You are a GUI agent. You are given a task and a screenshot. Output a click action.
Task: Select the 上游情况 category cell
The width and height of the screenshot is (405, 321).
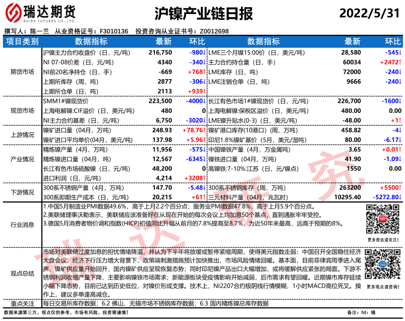pos(22,135)
